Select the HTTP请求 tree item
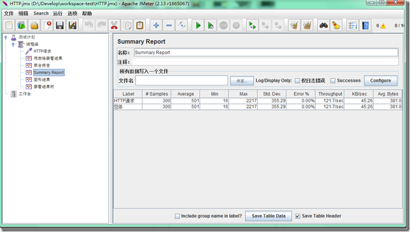This screenshot has width=410, height=232. point(43,51)
